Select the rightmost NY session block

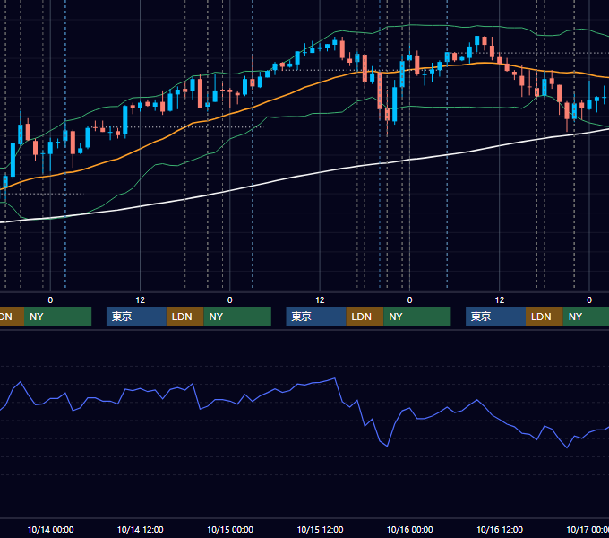586,317
